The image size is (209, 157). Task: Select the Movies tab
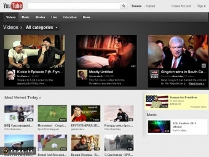[40, 17]
